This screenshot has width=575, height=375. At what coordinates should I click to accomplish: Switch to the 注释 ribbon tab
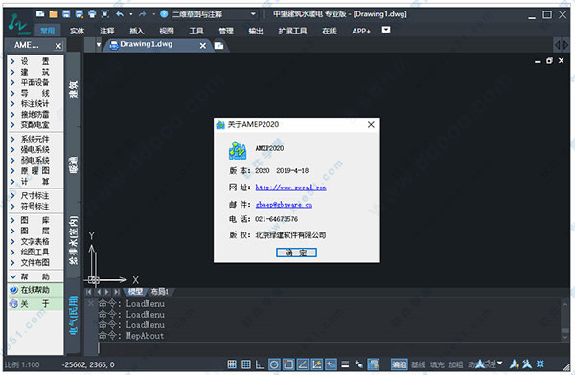click(x=107, y=31)
